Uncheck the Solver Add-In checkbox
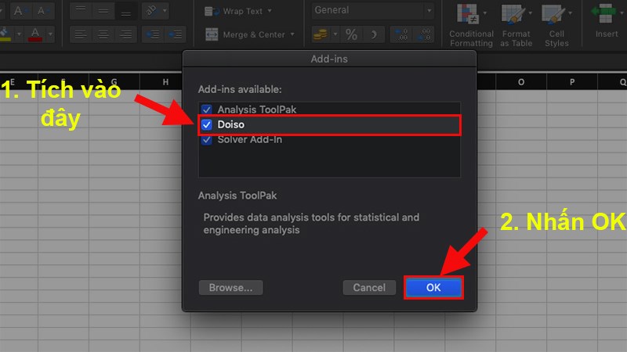Image resolution: width=627 pixels, height=352 pixels. pos(207,140)
